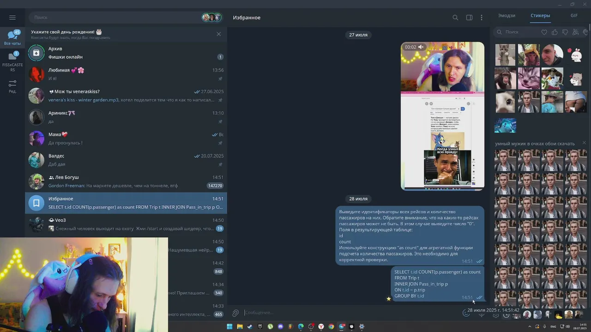Image resolution: width=591 pixels, height=332 pixels.
Task: Open Windows Settings gear on taskbar
Action: [362, 326]
